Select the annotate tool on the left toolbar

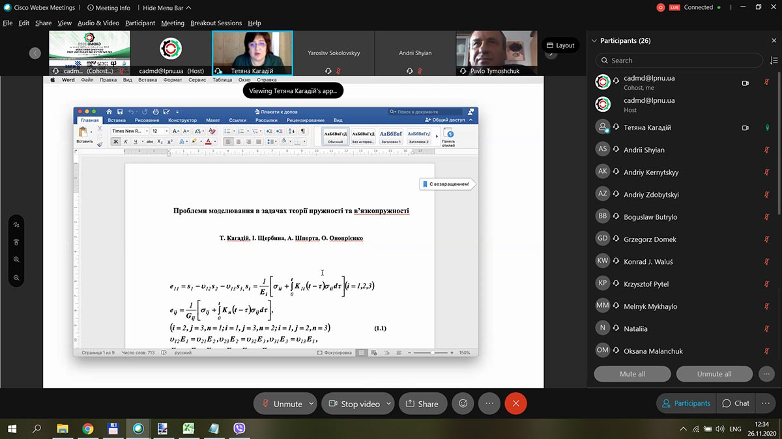coord(16,224)
